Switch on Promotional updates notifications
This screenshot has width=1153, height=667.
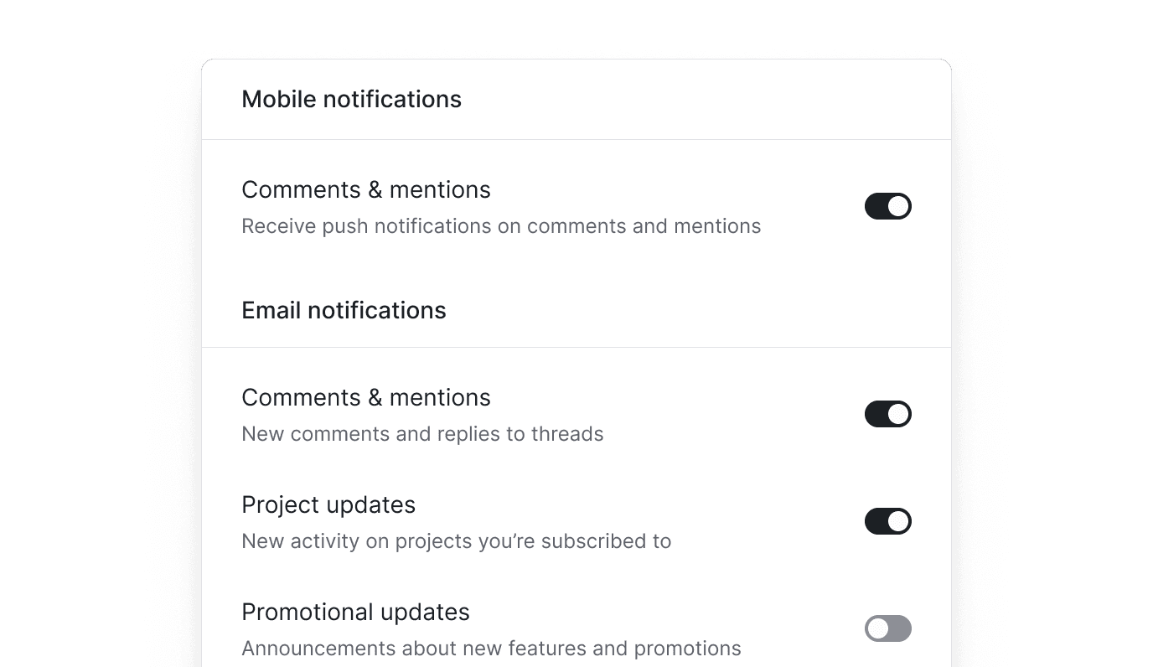point(887,628)
